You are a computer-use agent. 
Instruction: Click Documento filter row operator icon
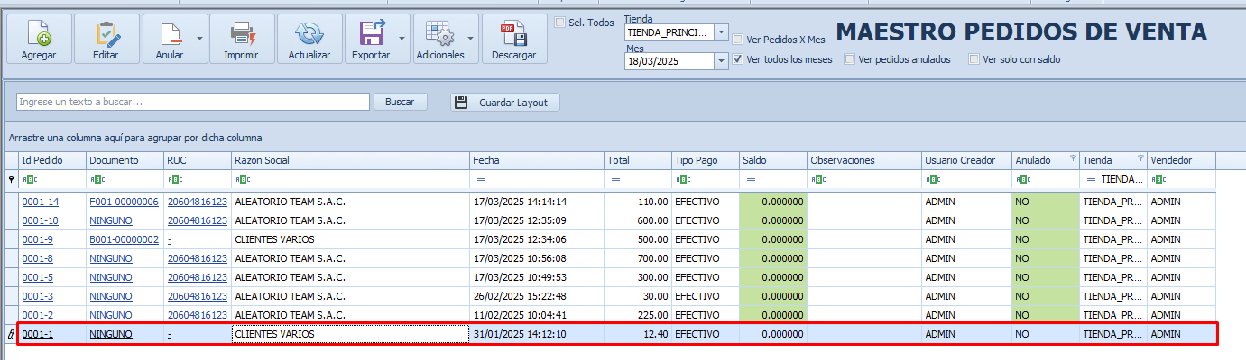pos(97,180)
